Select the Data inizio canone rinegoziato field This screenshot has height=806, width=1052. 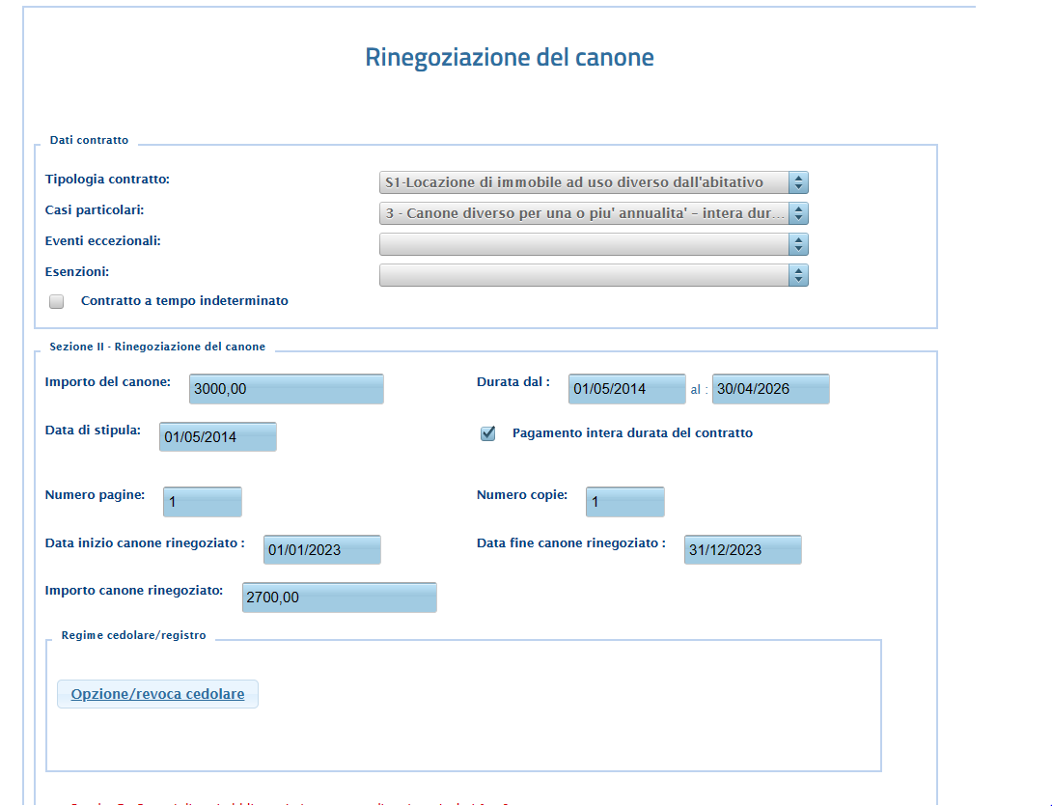click(x=322, y=549)
